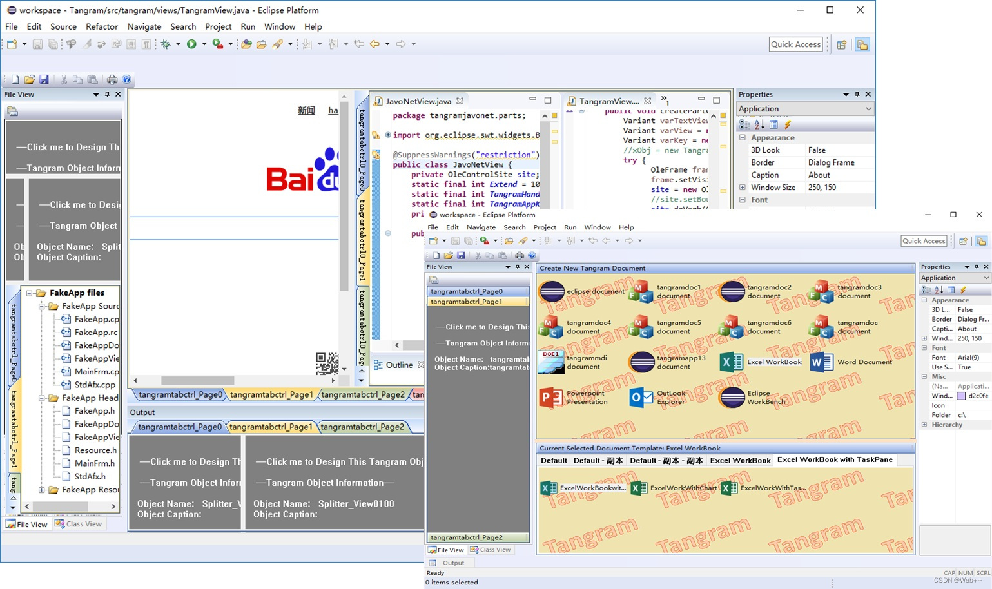The height and width of the screenshot is (589, 992).
Task: Open the Project menu in back window
Action: (218, 26)
